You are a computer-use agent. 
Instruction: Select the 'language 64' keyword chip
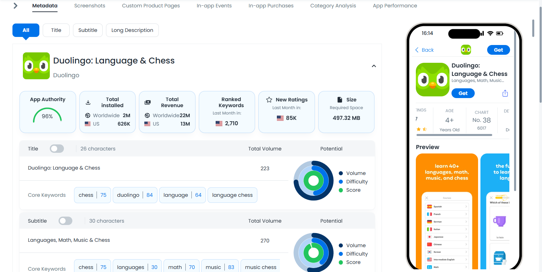(182, 195)
